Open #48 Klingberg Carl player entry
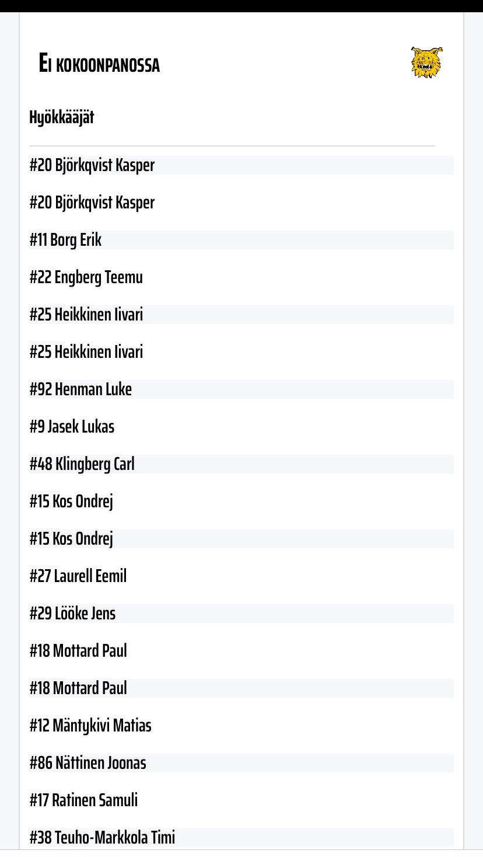 click(82, 464)
